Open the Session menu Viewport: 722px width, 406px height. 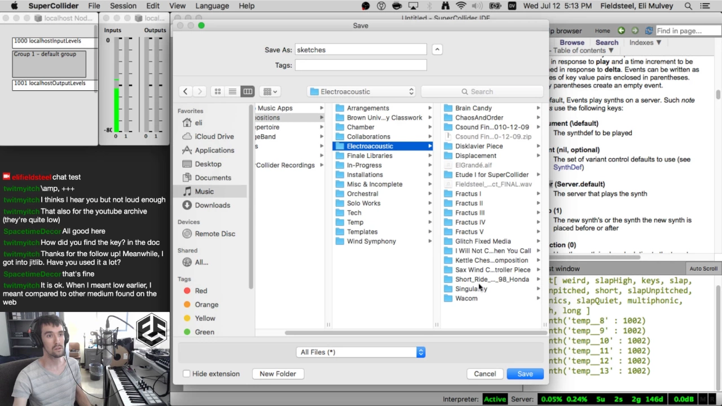tap(123, 6)
